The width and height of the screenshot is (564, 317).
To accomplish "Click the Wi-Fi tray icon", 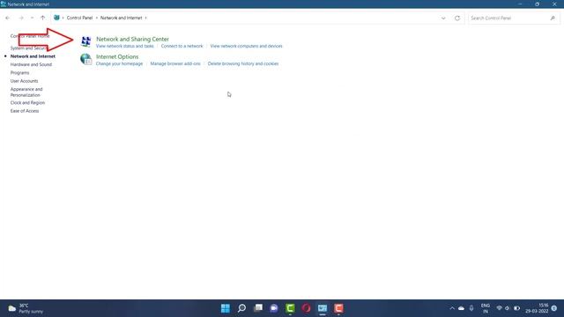I will click(x=500, y=308).
